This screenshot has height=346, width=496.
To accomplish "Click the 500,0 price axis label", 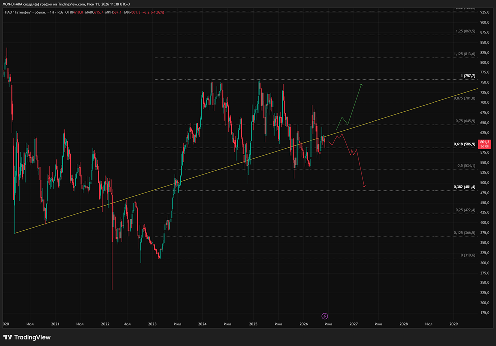I will 485,183.
